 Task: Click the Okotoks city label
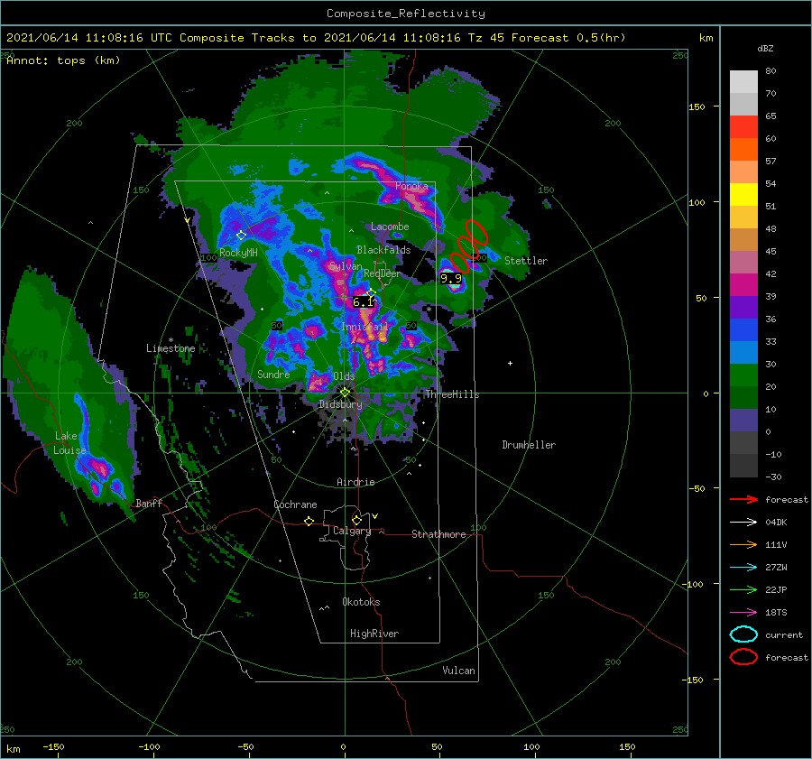tap(361, 602)
